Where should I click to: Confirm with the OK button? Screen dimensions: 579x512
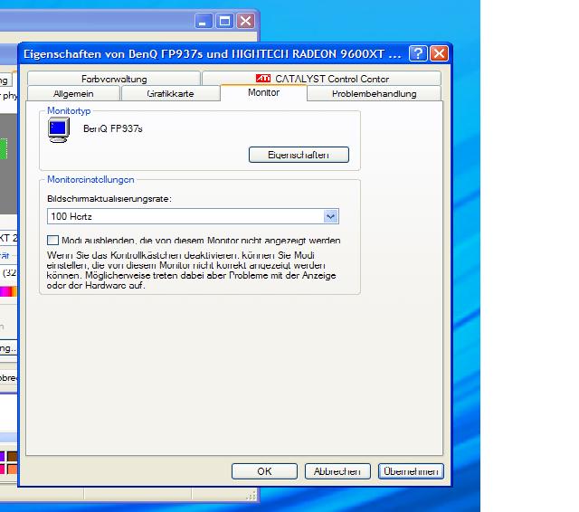(264, 471)
